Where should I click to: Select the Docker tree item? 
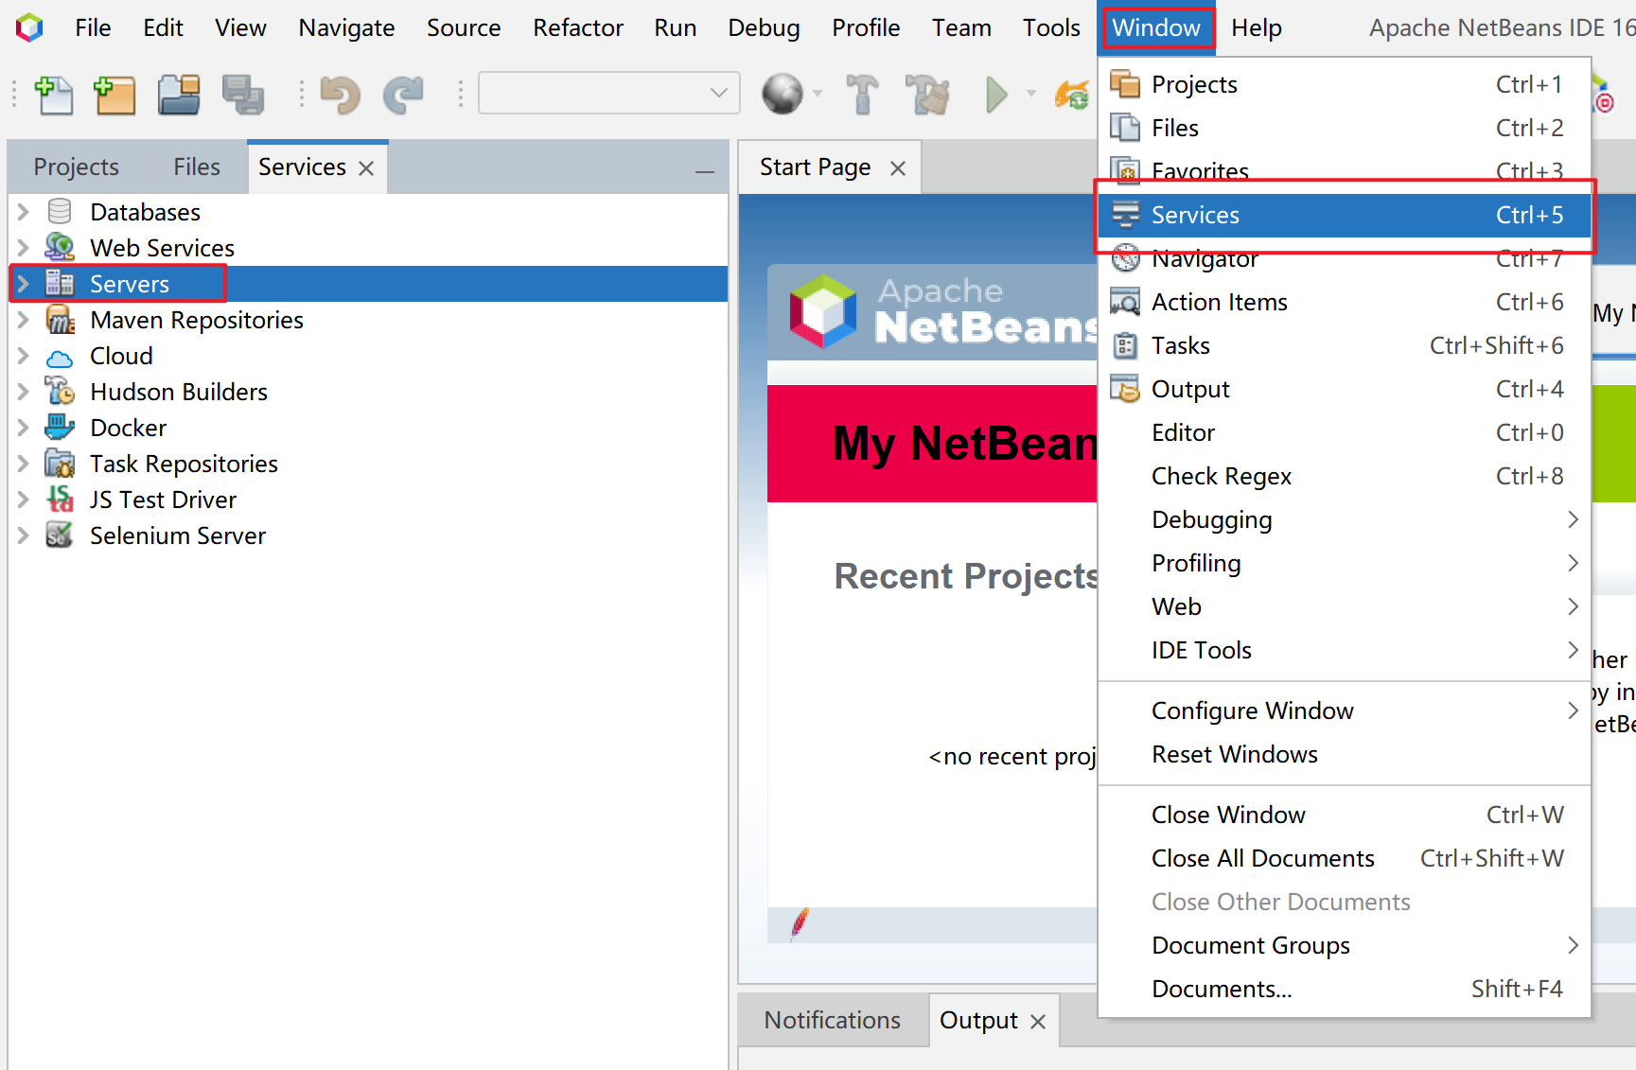pyautogui.click(x=129, y=428)
